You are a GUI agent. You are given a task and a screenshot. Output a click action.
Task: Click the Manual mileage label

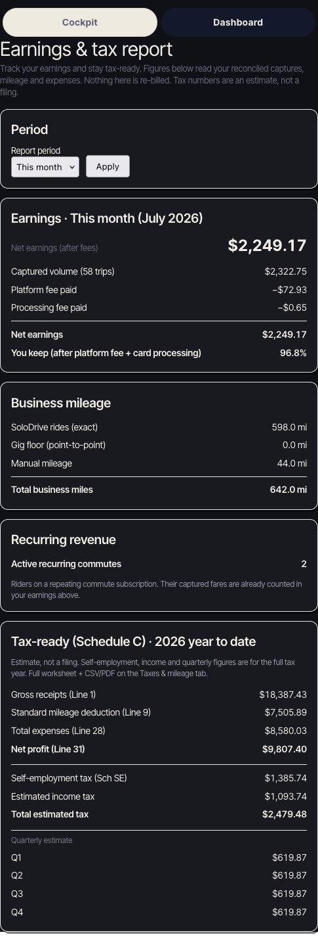(41, 463)
